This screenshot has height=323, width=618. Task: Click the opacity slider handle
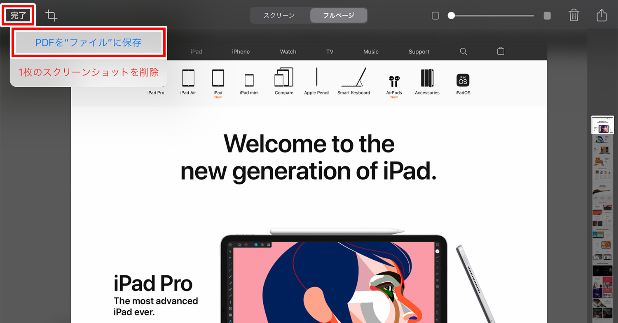tap(452, 16)
